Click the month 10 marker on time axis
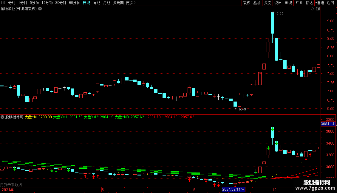This screenshot has height=193, width=337. [x=274, y=189]
